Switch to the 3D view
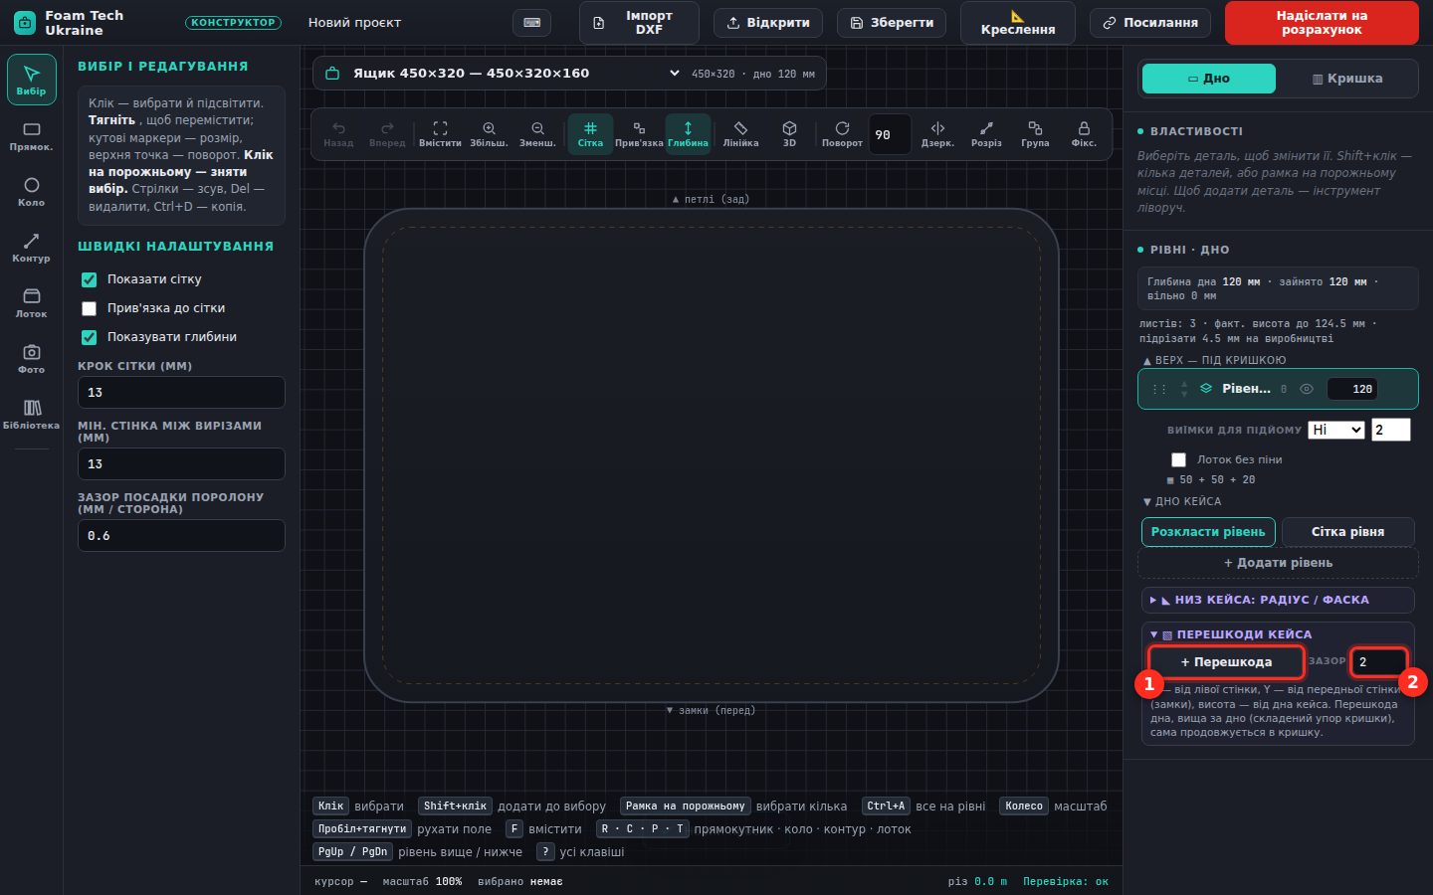Screen dimensions: 1433x895 789,134
